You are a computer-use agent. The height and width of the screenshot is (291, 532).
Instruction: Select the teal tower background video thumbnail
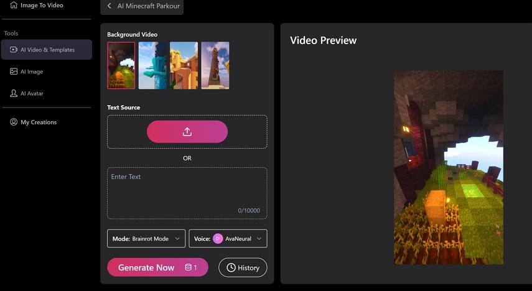(152, 65)
